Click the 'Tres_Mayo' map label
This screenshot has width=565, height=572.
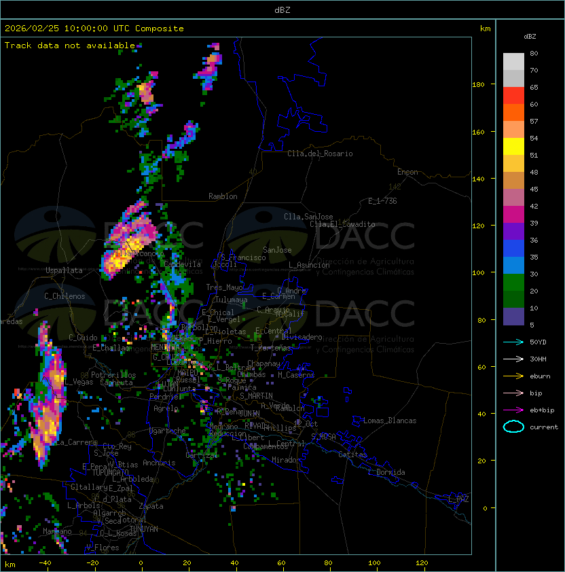point(224,287)
